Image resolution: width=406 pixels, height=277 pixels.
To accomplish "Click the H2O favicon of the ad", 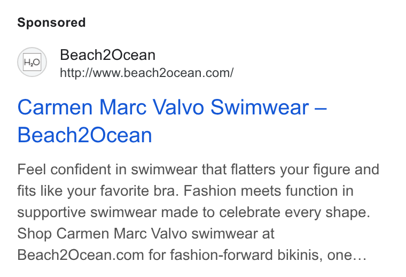I will click(32, 62).
